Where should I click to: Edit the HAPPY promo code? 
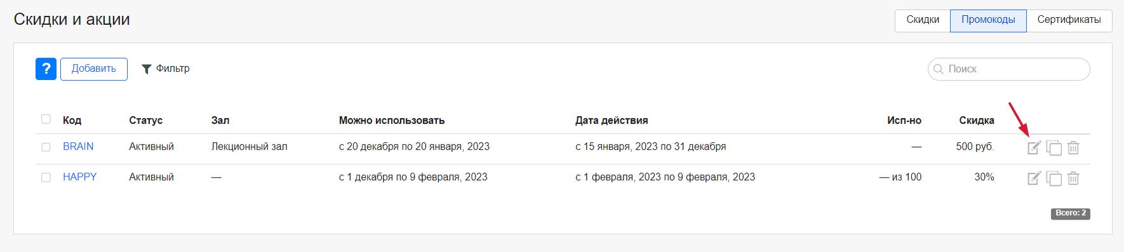[x=1034, y=178]
